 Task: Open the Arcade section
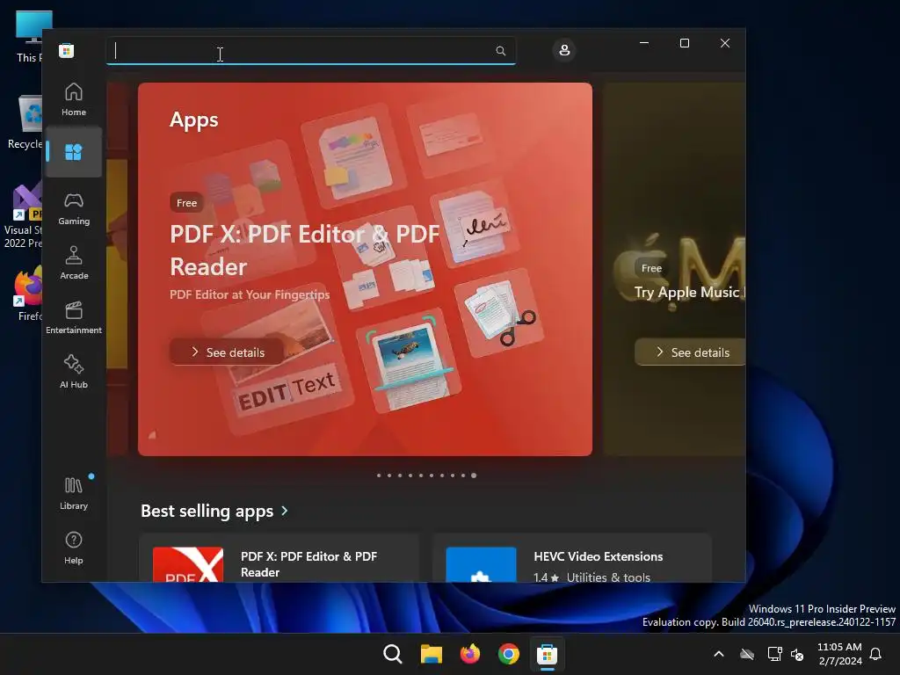[x=74, y=263]
